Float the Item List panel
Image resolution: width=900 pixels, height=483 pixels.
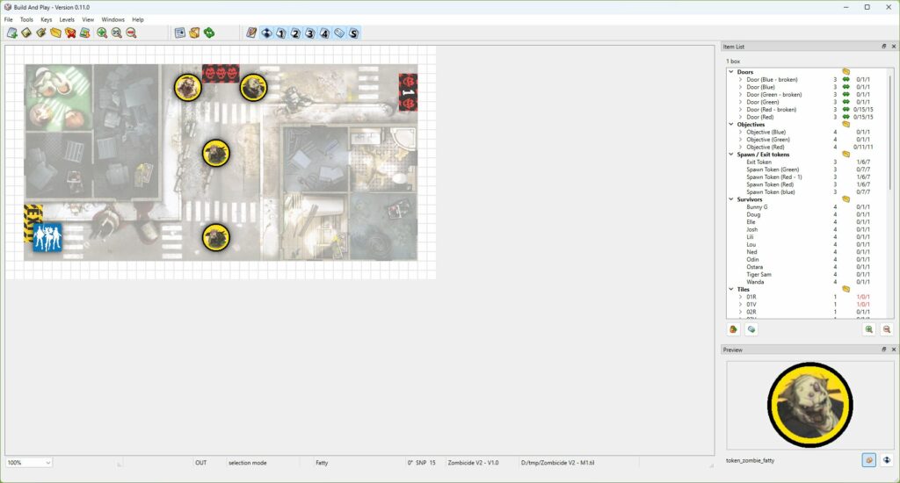click(884, 47)
